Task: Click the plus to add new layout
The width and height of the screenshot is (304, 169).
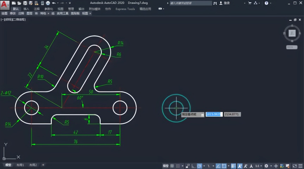Action: tap(43, 165)
